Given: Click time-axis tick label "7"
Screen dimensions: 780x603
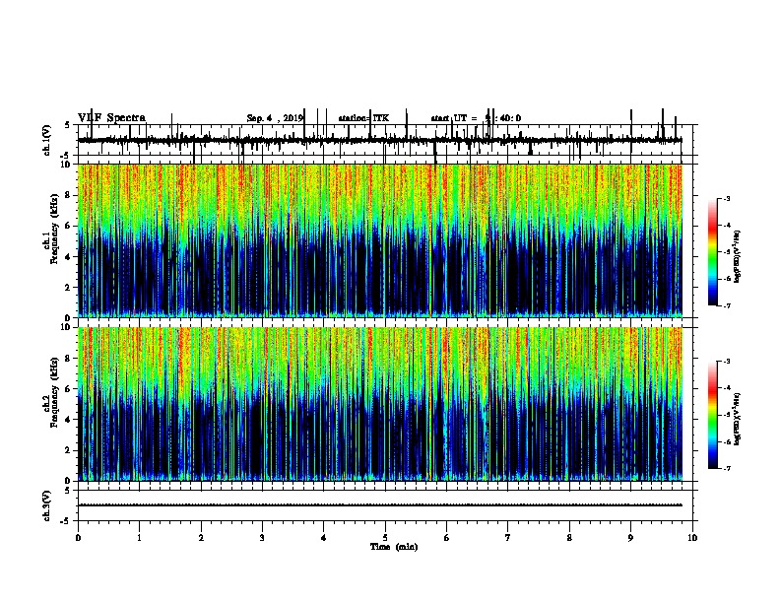Looking at the screenshot, I should [508, 538].
